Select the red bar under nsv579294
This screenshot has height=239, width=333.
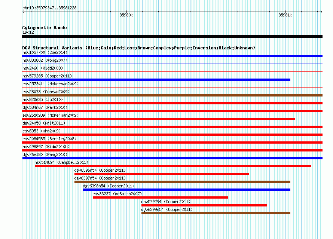click(204, 205)
